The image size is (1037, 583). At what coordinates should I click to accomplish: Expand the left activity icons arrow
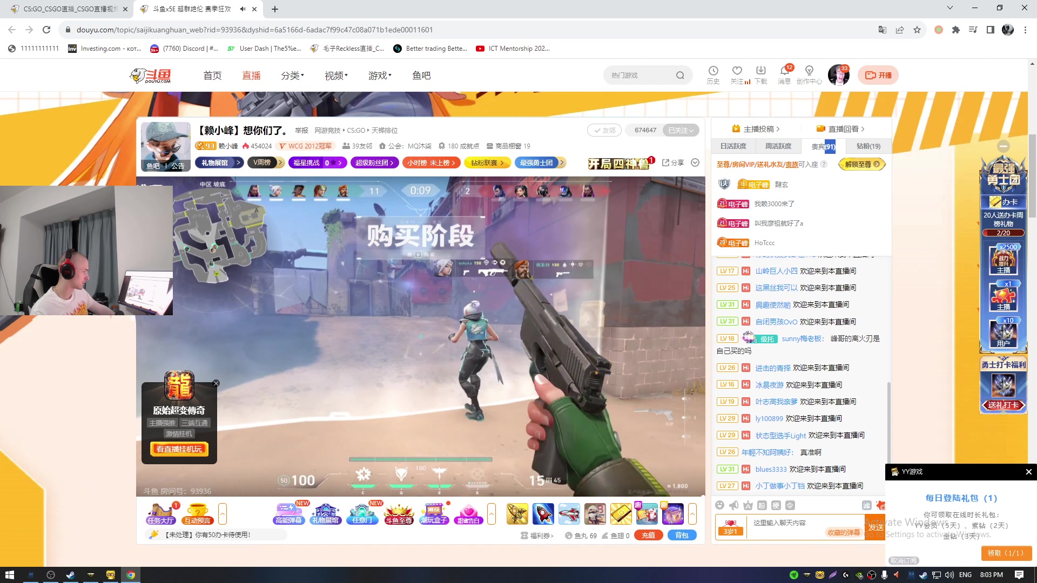coord(222,514)
